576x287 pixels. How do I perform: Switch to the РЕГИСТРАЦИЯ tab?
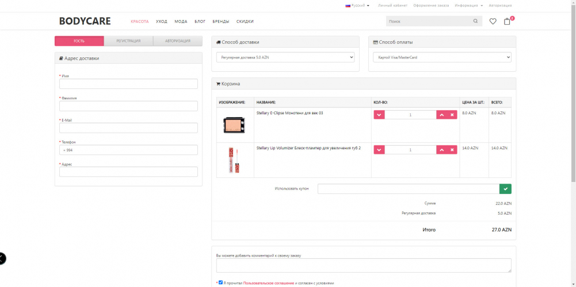pos(128,41)
